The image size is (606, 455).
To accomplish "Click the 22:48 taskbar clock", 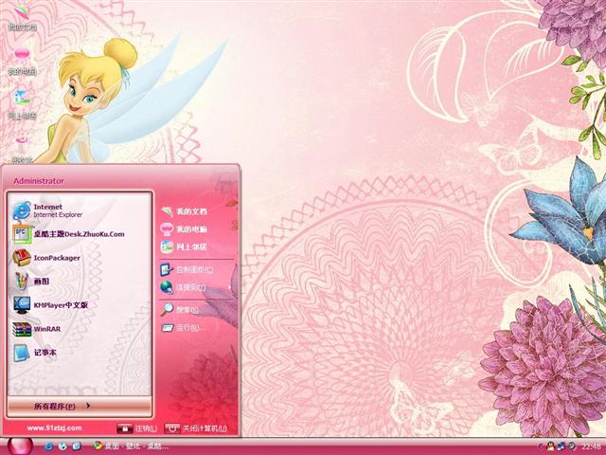I will point(592,446).
